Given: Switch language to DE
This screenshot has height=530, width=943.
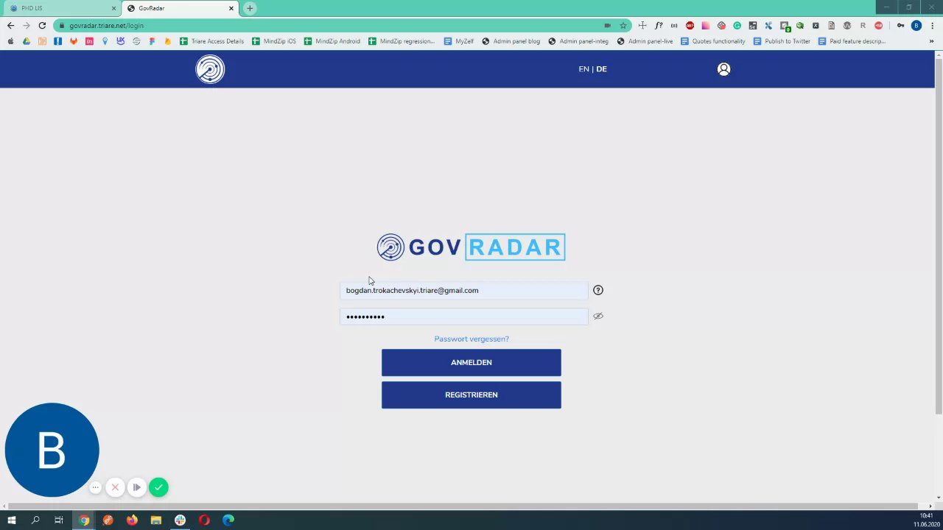Looking at the screenshot, I should 602,69.
